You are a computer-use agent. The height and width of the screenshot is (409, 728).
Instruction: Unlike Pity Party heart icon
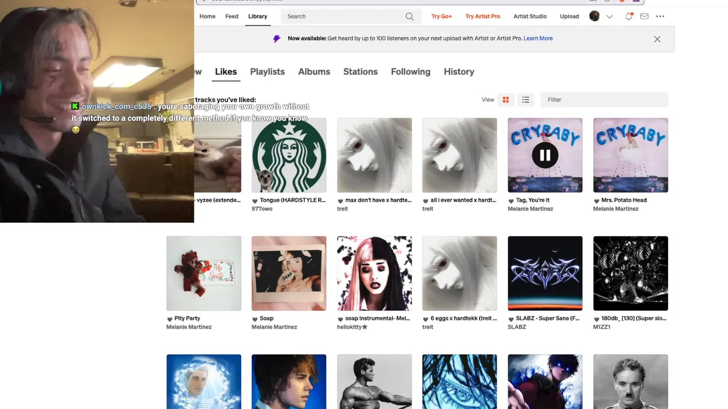click(x=170, y=319)
